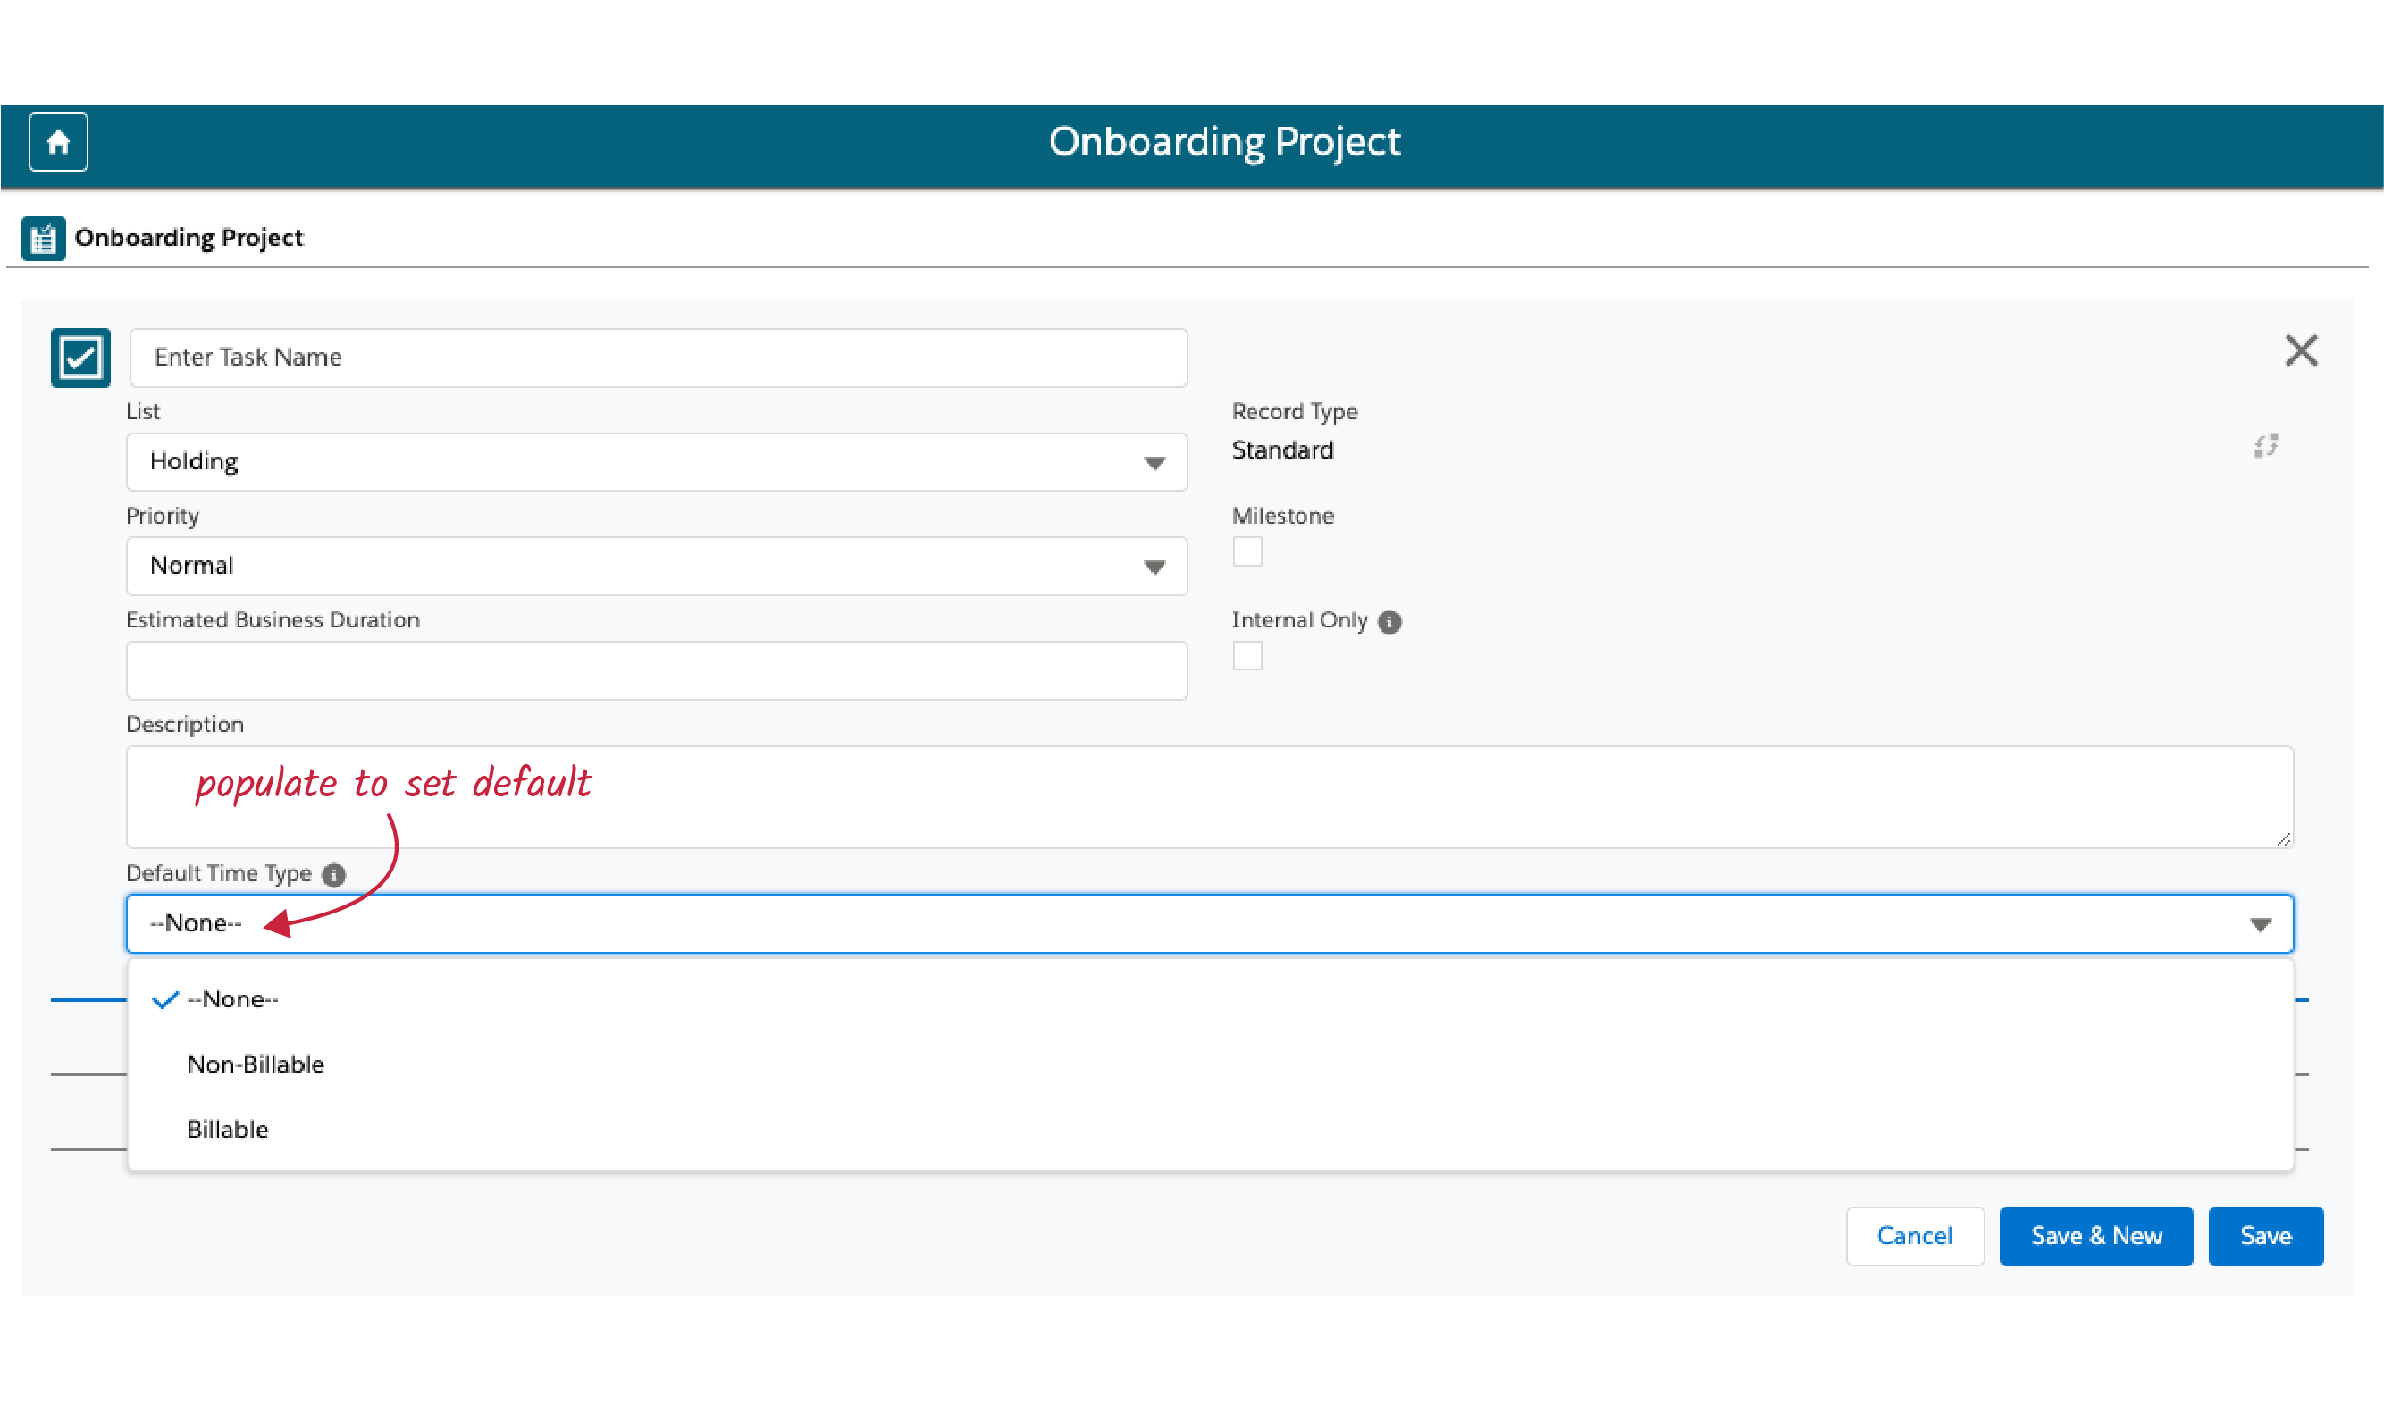Select Billable from Default Time Type
The height and width of the screenshot is (1422, 2384).
(227, 1127)
